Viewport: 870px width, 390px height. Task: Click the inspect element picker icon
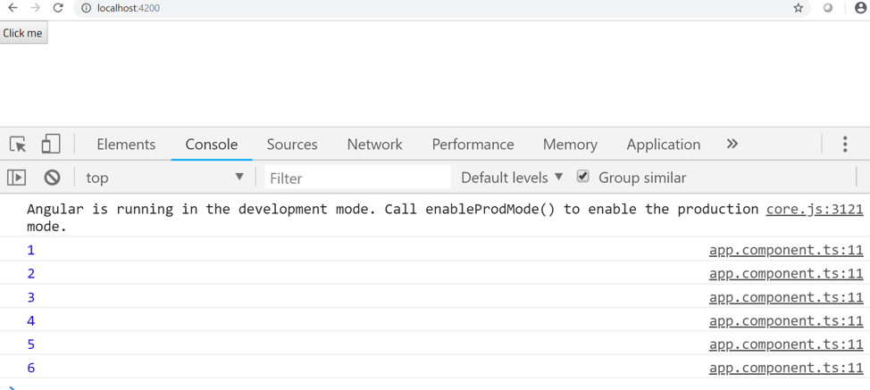[x=18, y=144]
